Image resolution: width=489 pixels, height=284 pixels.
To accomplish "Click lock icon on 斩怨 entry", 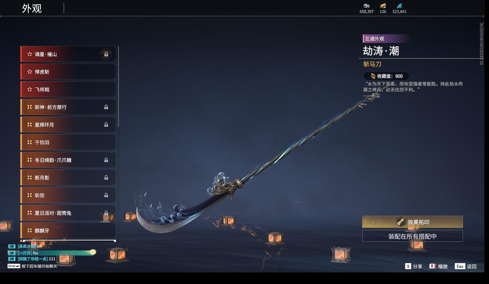I will [106, 195].
